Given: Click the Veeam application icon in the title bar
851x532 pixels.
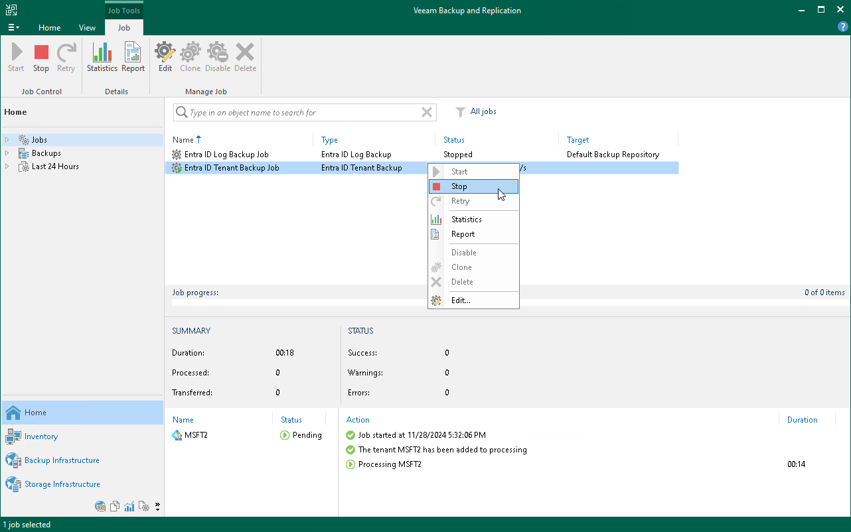Looking at the screenshot, I should click(11, 10).
